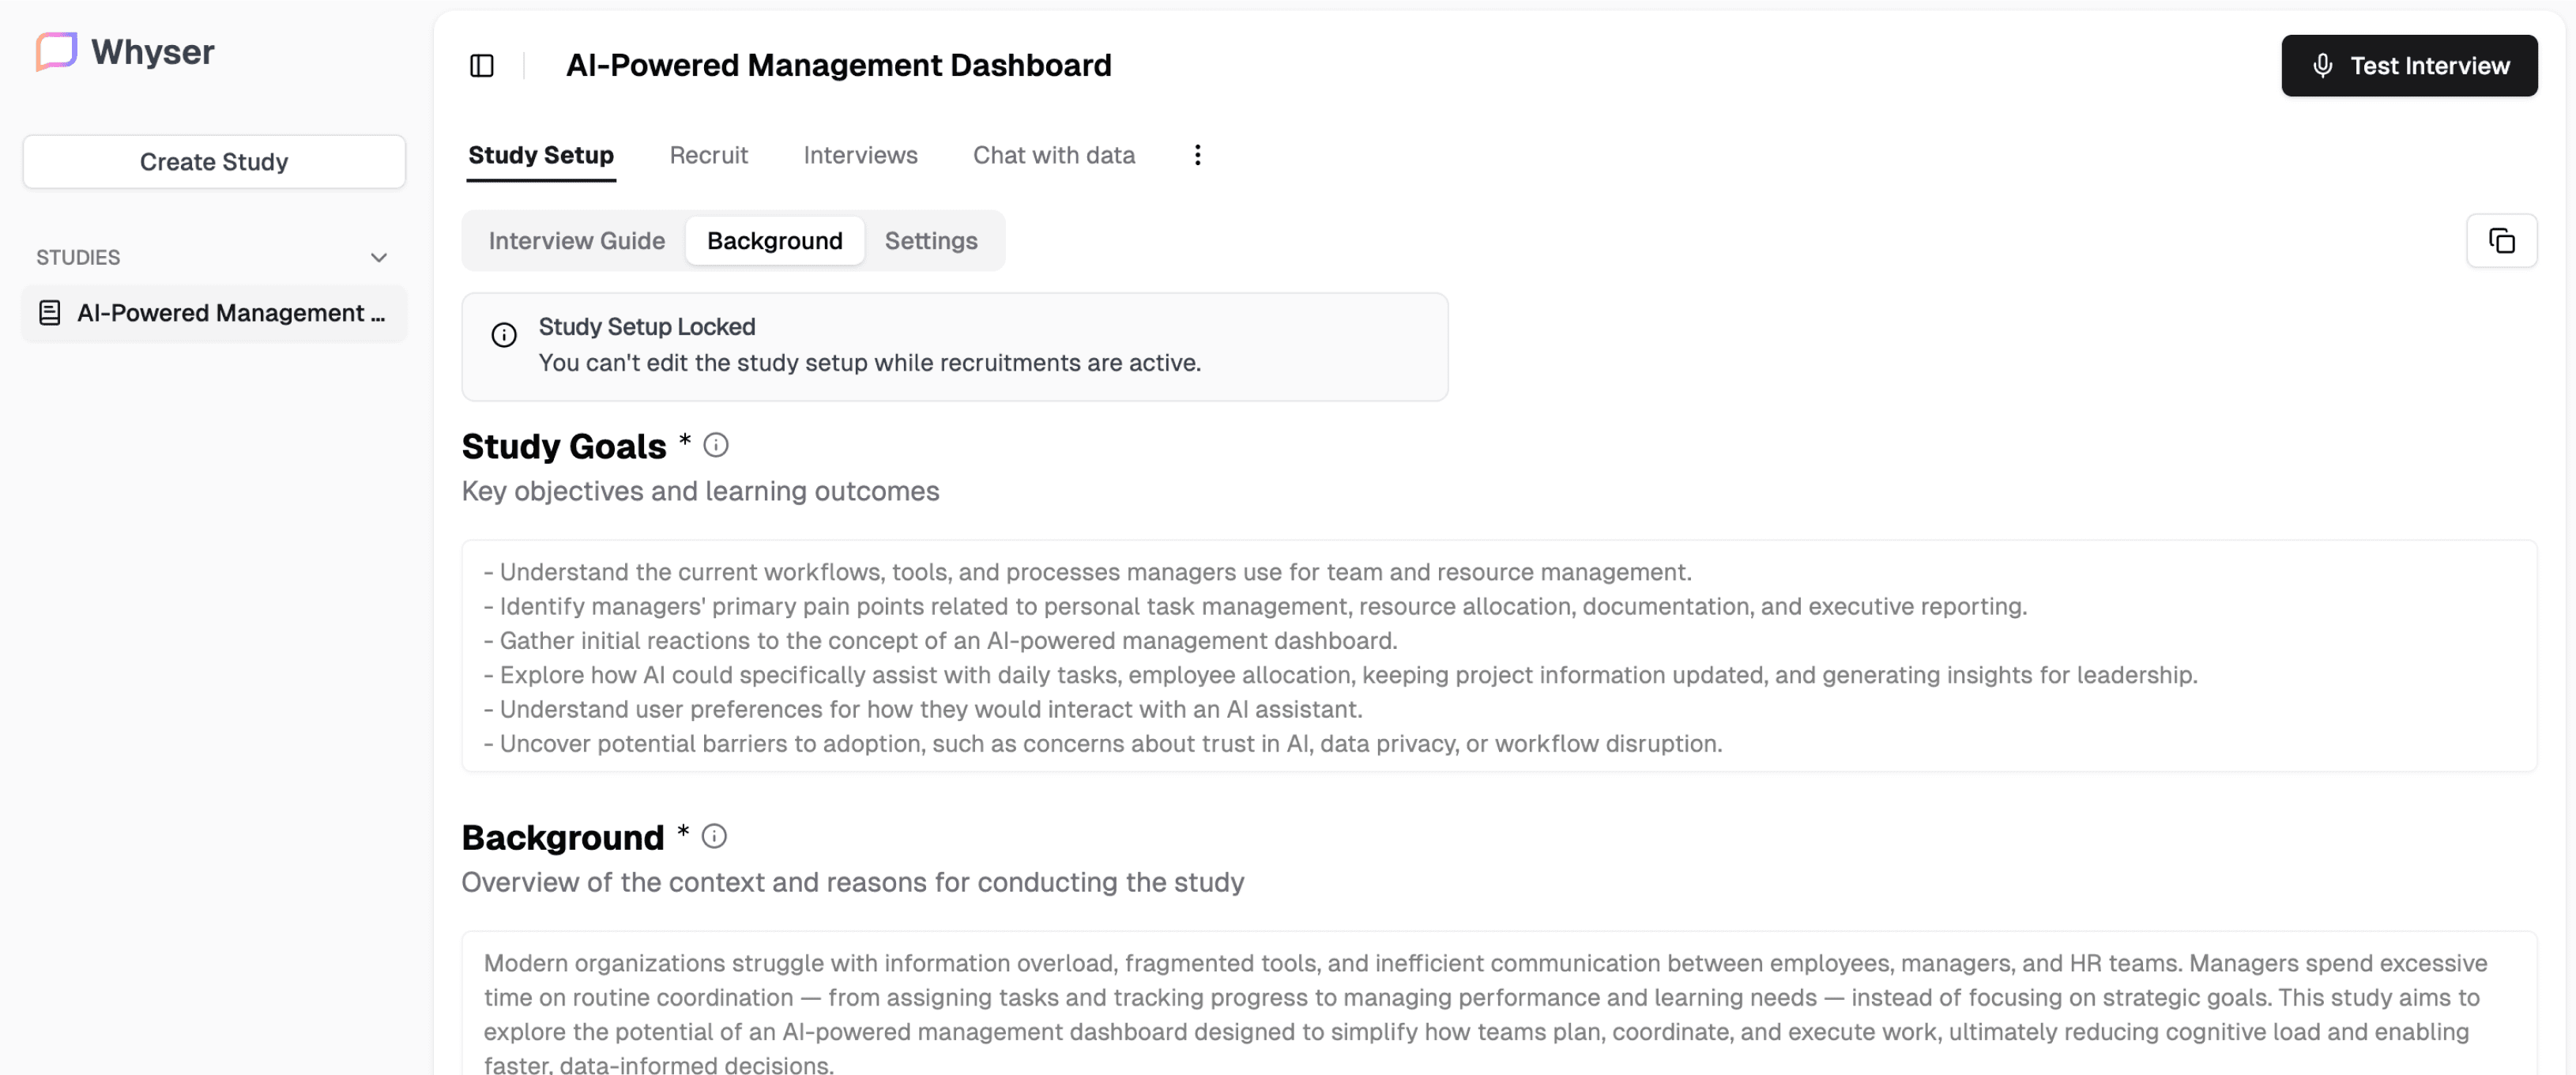Click info icon beside Study Goals heading
The image size is (2576, 1075).
pyautogui.click(x=716, y=445)
